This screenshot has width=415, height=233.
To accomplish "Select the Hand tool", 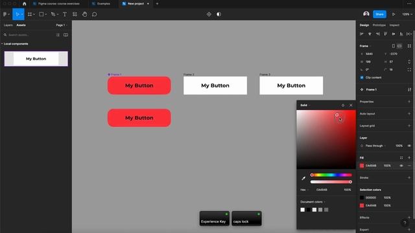I will tap(85, 14).
